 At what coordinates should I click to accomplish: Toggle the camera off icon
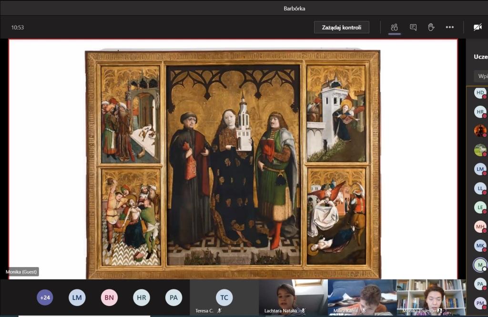pyautogui.click(x=478, y=27)
